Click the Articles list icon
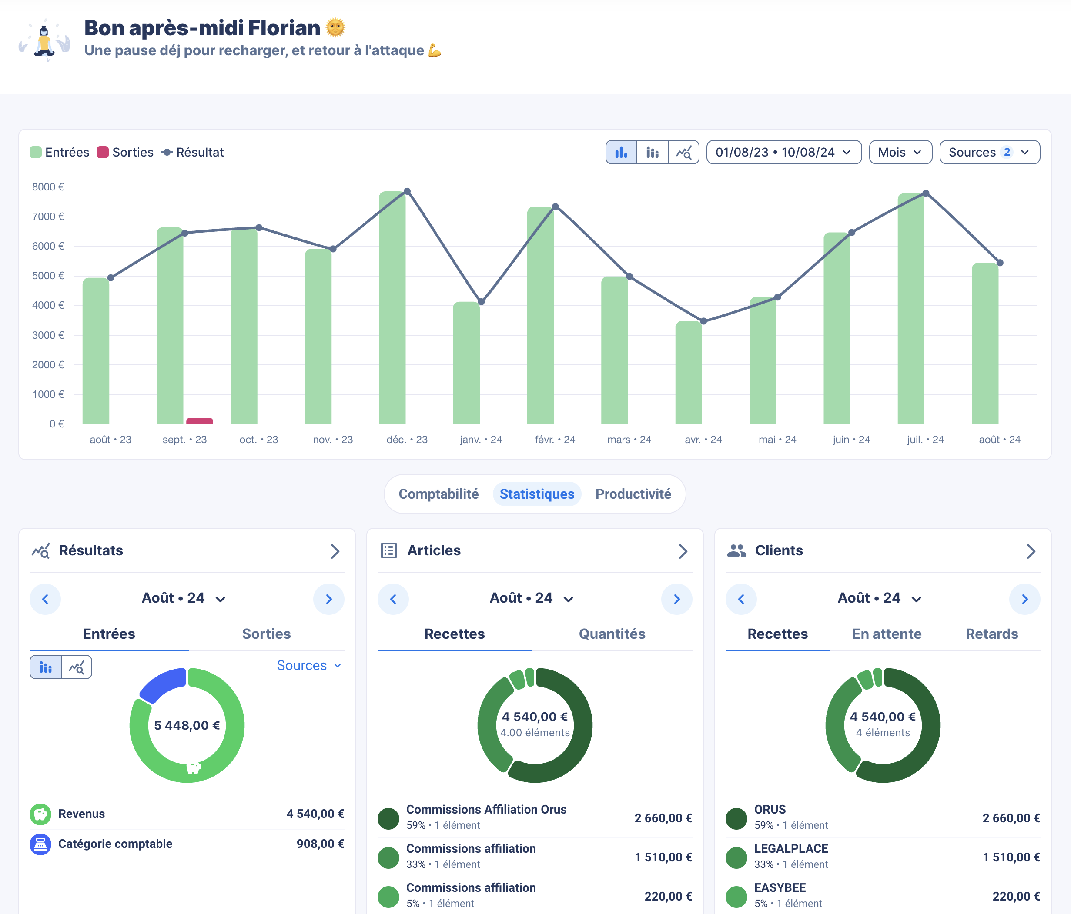The image size is (1071, 914). 389,551
